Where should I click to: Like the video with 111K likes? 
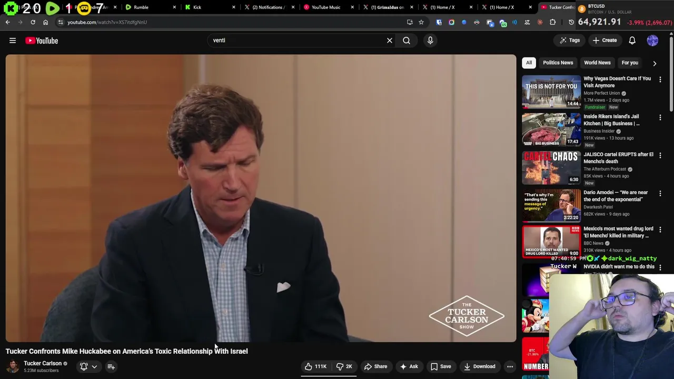[315, 366]
